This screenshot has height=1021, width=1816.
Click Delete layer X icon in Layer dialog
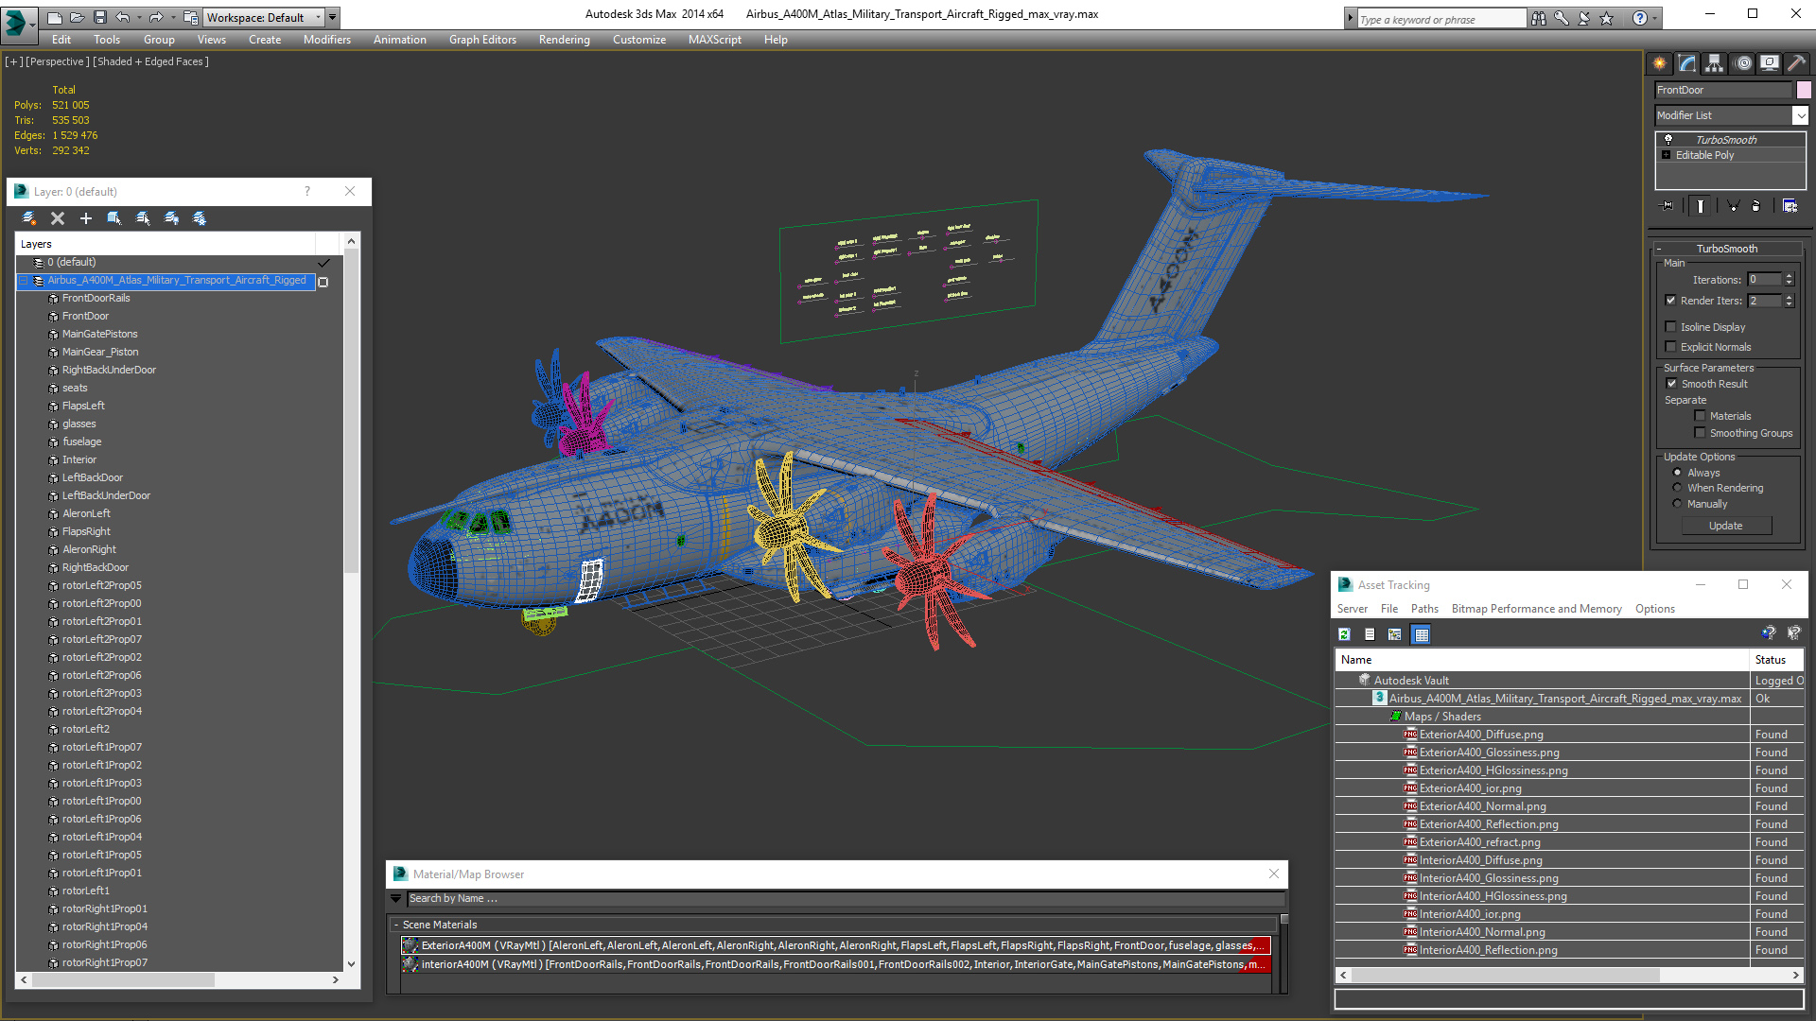pos(58,218)
